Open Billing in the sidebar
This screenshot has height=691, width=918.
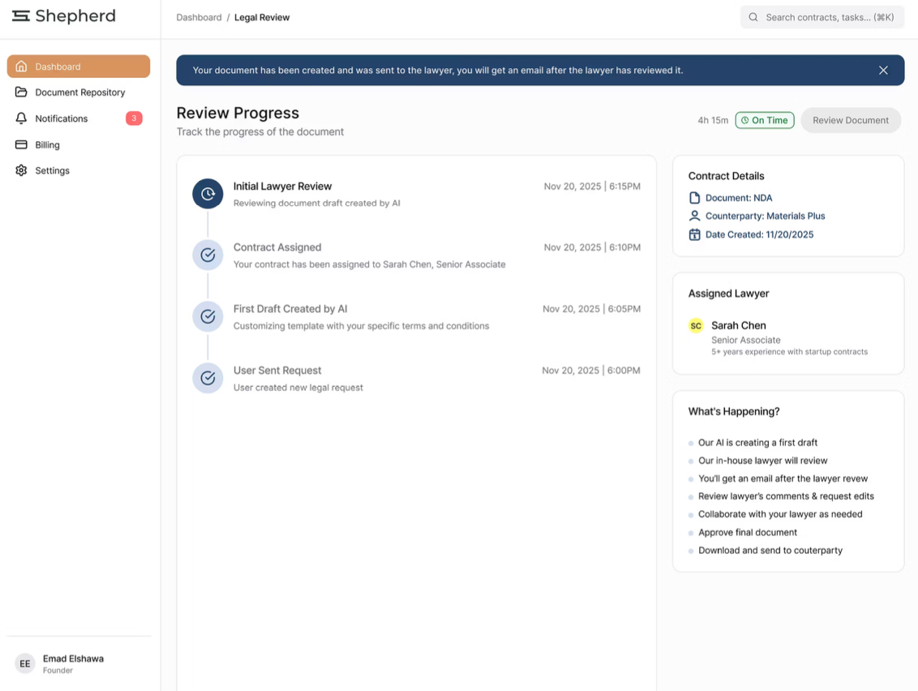tap(79, 144)
